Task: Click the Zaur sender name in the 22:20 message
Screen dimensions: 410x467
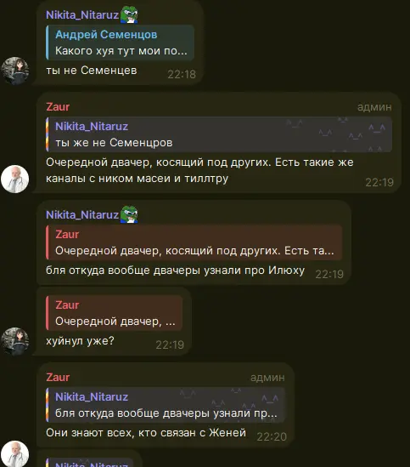Action: tap(58, 377)
